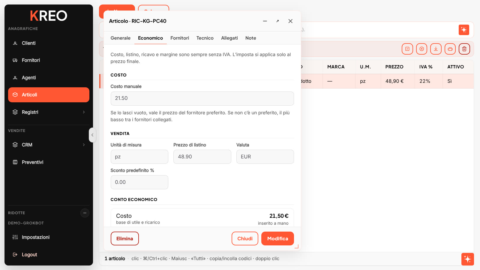Click the Prezzo di listino field
Image resolution: width=480 pixels, height=270 pixels.
(x=202, y=157)
